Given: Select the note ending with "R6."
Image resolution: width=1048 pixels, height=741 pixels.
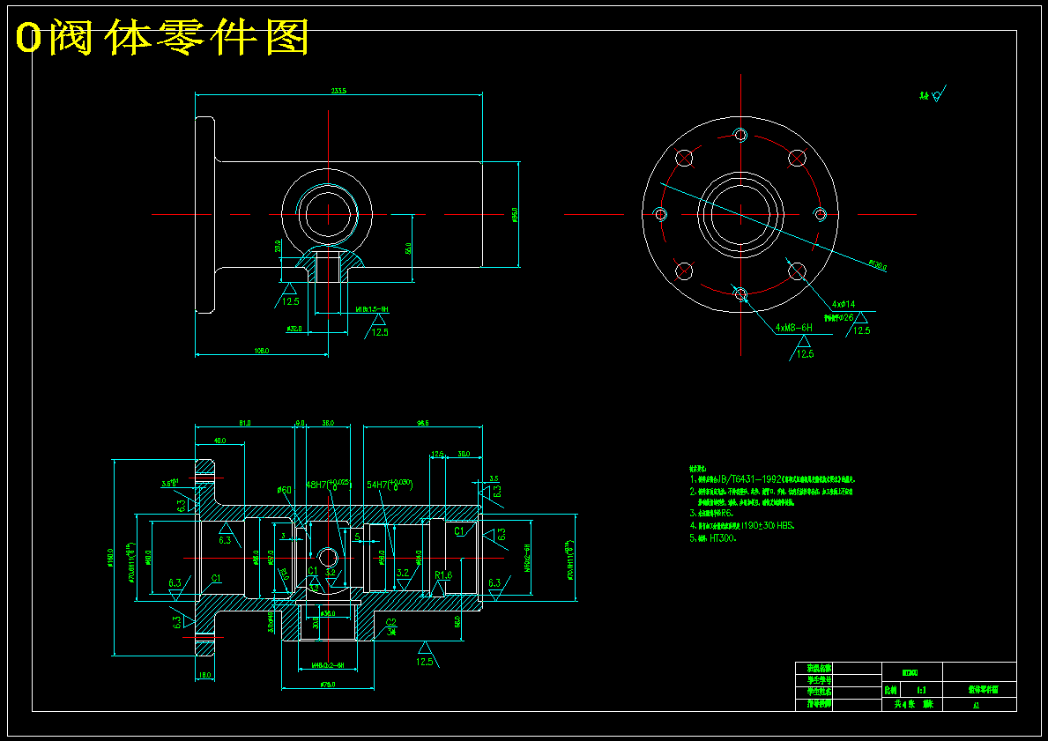Looking at the screenshot, I should coord(711,513).
